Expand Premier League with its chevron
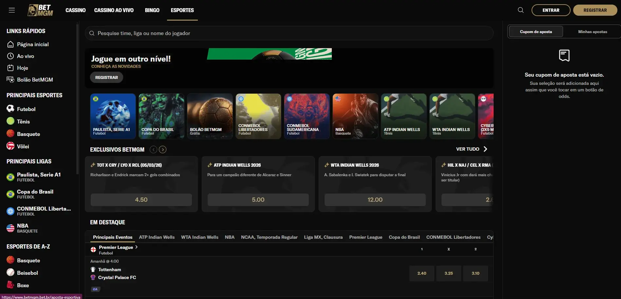This screenshot has height=299, width=621. tap(137, 247)
